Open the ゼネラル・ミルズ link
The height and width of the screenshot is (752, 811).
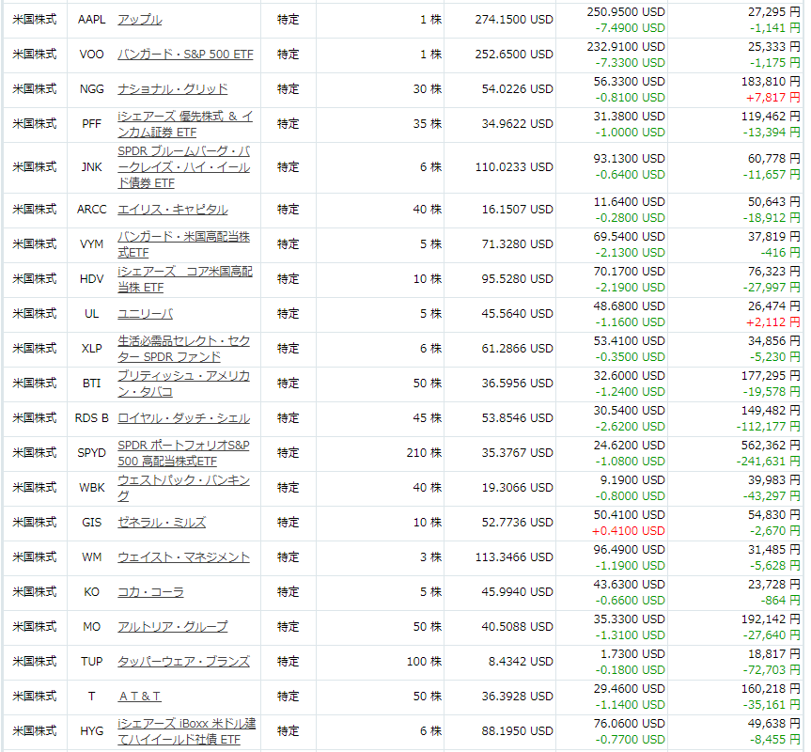(162, 523)
